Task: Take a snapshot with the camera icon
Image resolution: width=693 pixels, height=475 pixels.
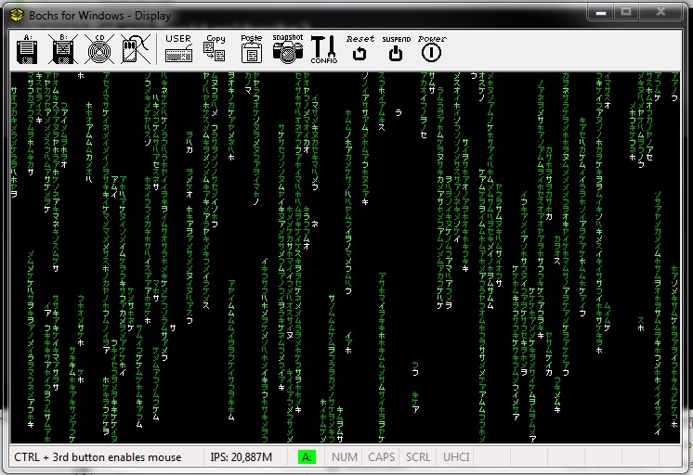Action: tap(288, 48)
